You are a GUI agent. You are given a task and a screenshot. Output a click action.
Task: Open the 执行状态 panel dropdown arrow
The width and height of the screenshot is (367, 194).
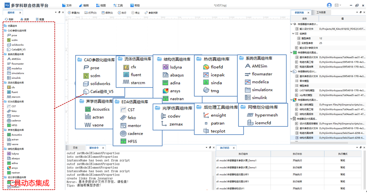pos(357,148)
